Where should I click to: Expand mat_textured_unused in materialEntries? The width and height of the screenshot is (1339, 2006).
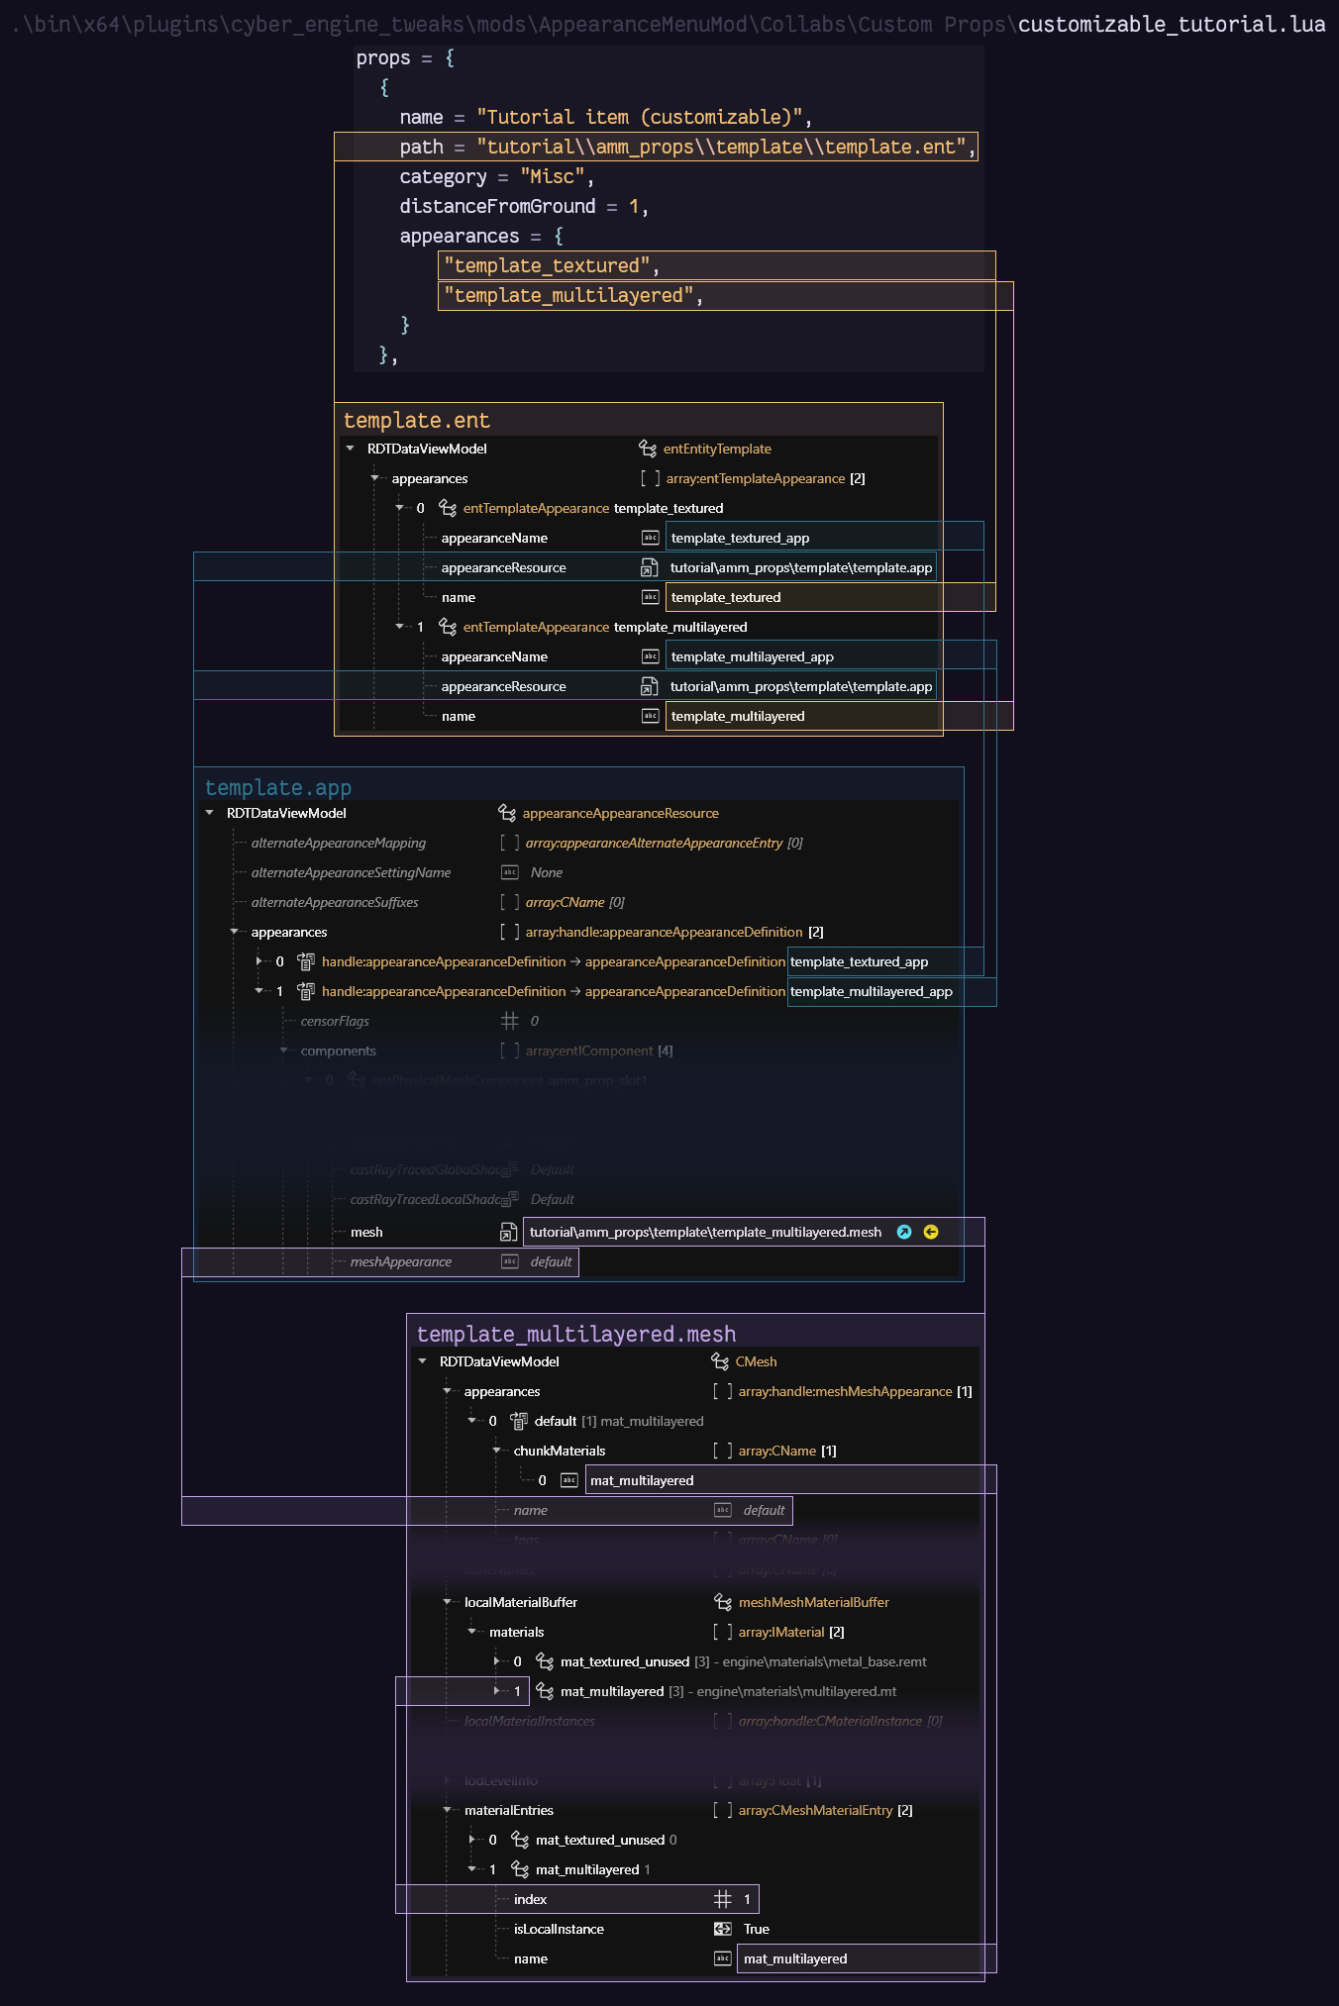coord(472,1840)
